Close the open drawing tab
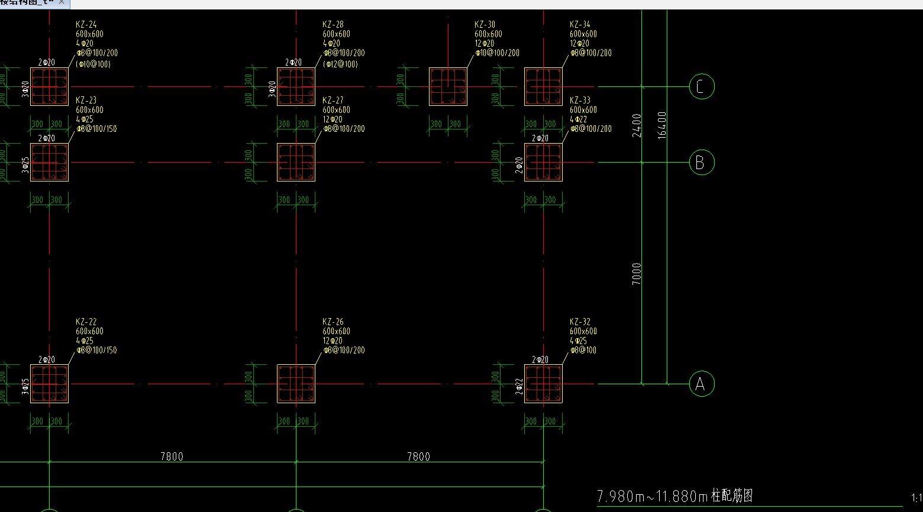 (62, 2)
